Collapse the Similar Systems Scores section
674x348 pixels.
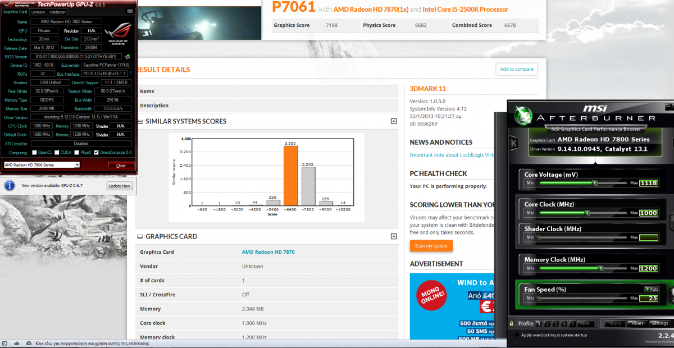[x=394, y=121]
